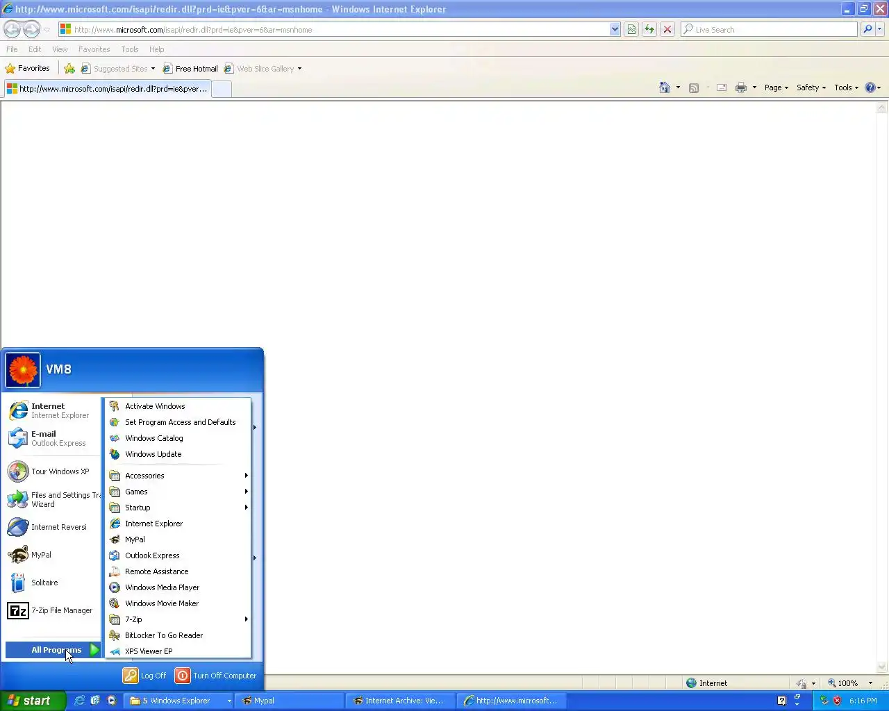
Task: Select BitLocker To Go Reader entry
Action: pyautogui.click(x=178, y=635)
